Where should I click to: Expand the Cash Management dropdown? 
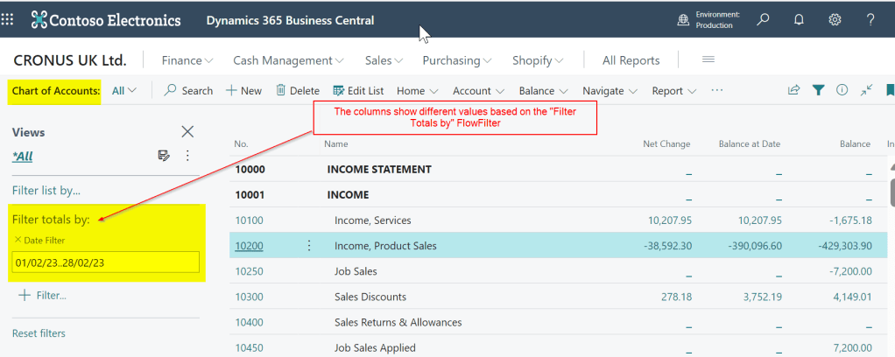click(288, 60)
